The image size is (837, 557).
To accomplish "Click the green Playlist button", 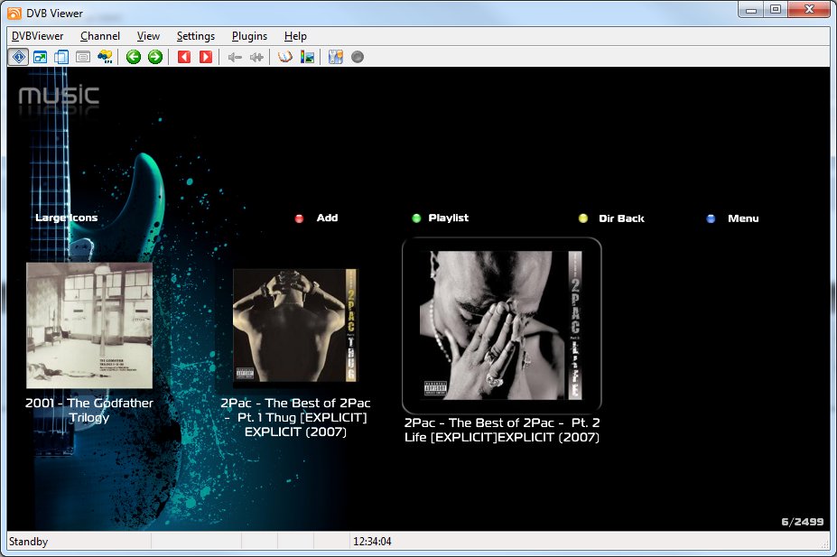I will [440, 218].
